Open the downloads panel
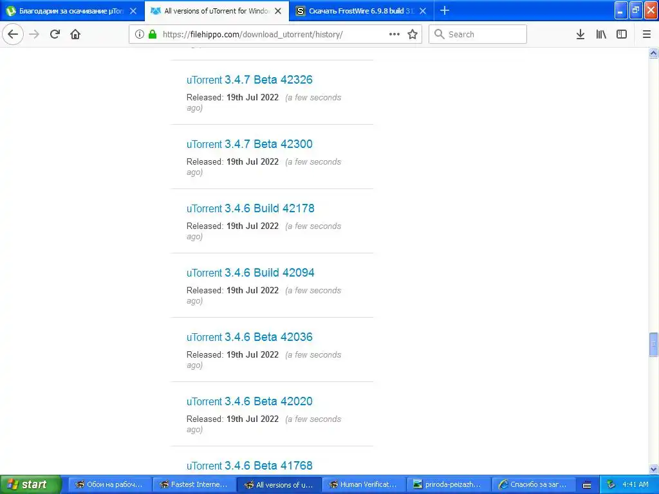Viewport: 659px width, 494px height. (x=580, y=34)
